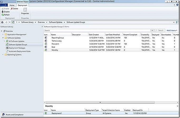Collapse the ribbon with the up arrow
Image resolution: width=180 pixels, height=118 pixels.
[174, 5]
